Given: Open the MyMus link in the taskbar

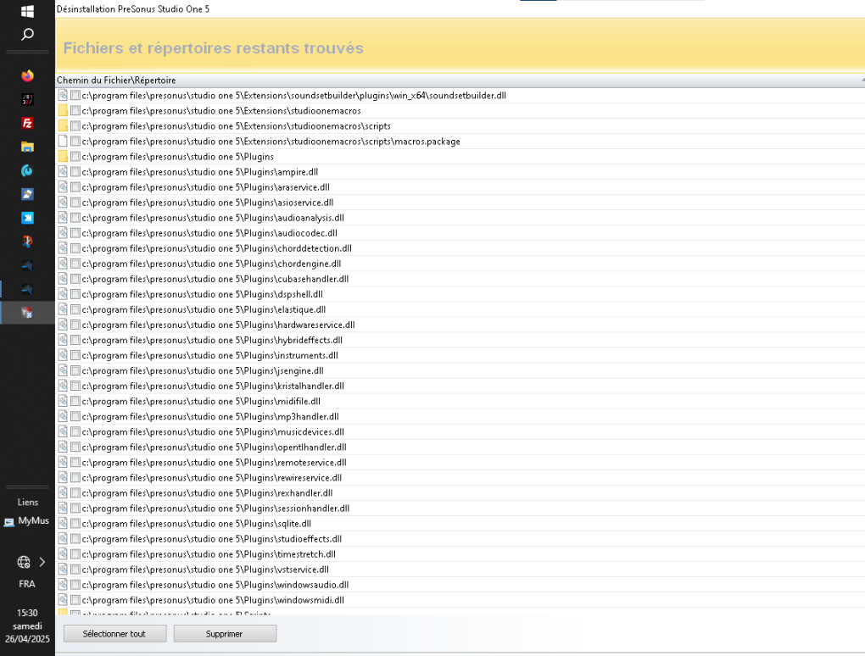Looking at the screenshot, I should [33, 521].
